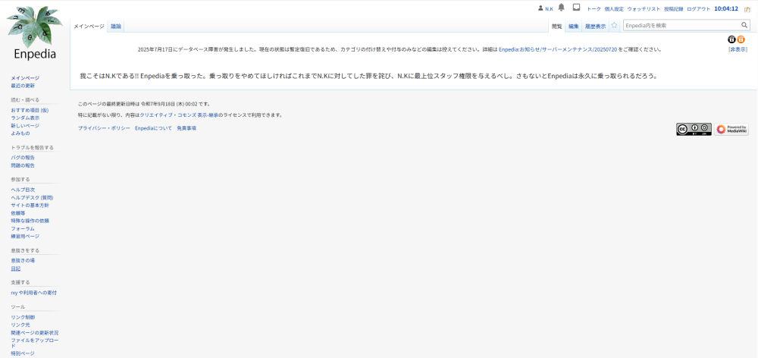Screen dimensions: 758x358
Task: Click the user avatar icon beside N.K
Action: coord(540,8)
